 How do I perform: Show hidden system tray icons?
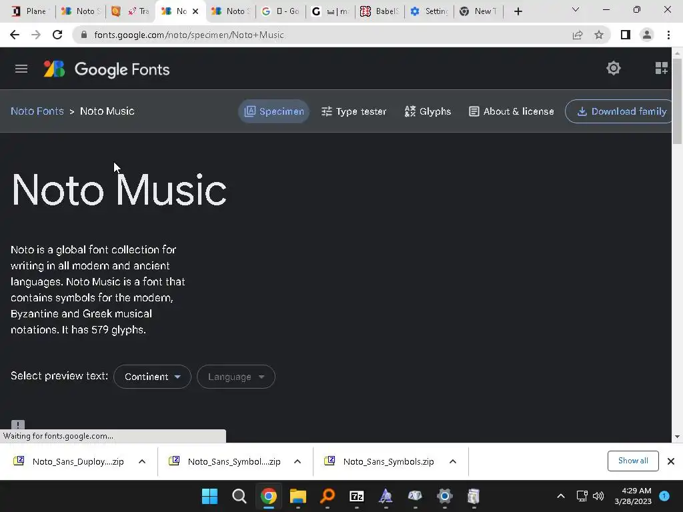point(561,496)
